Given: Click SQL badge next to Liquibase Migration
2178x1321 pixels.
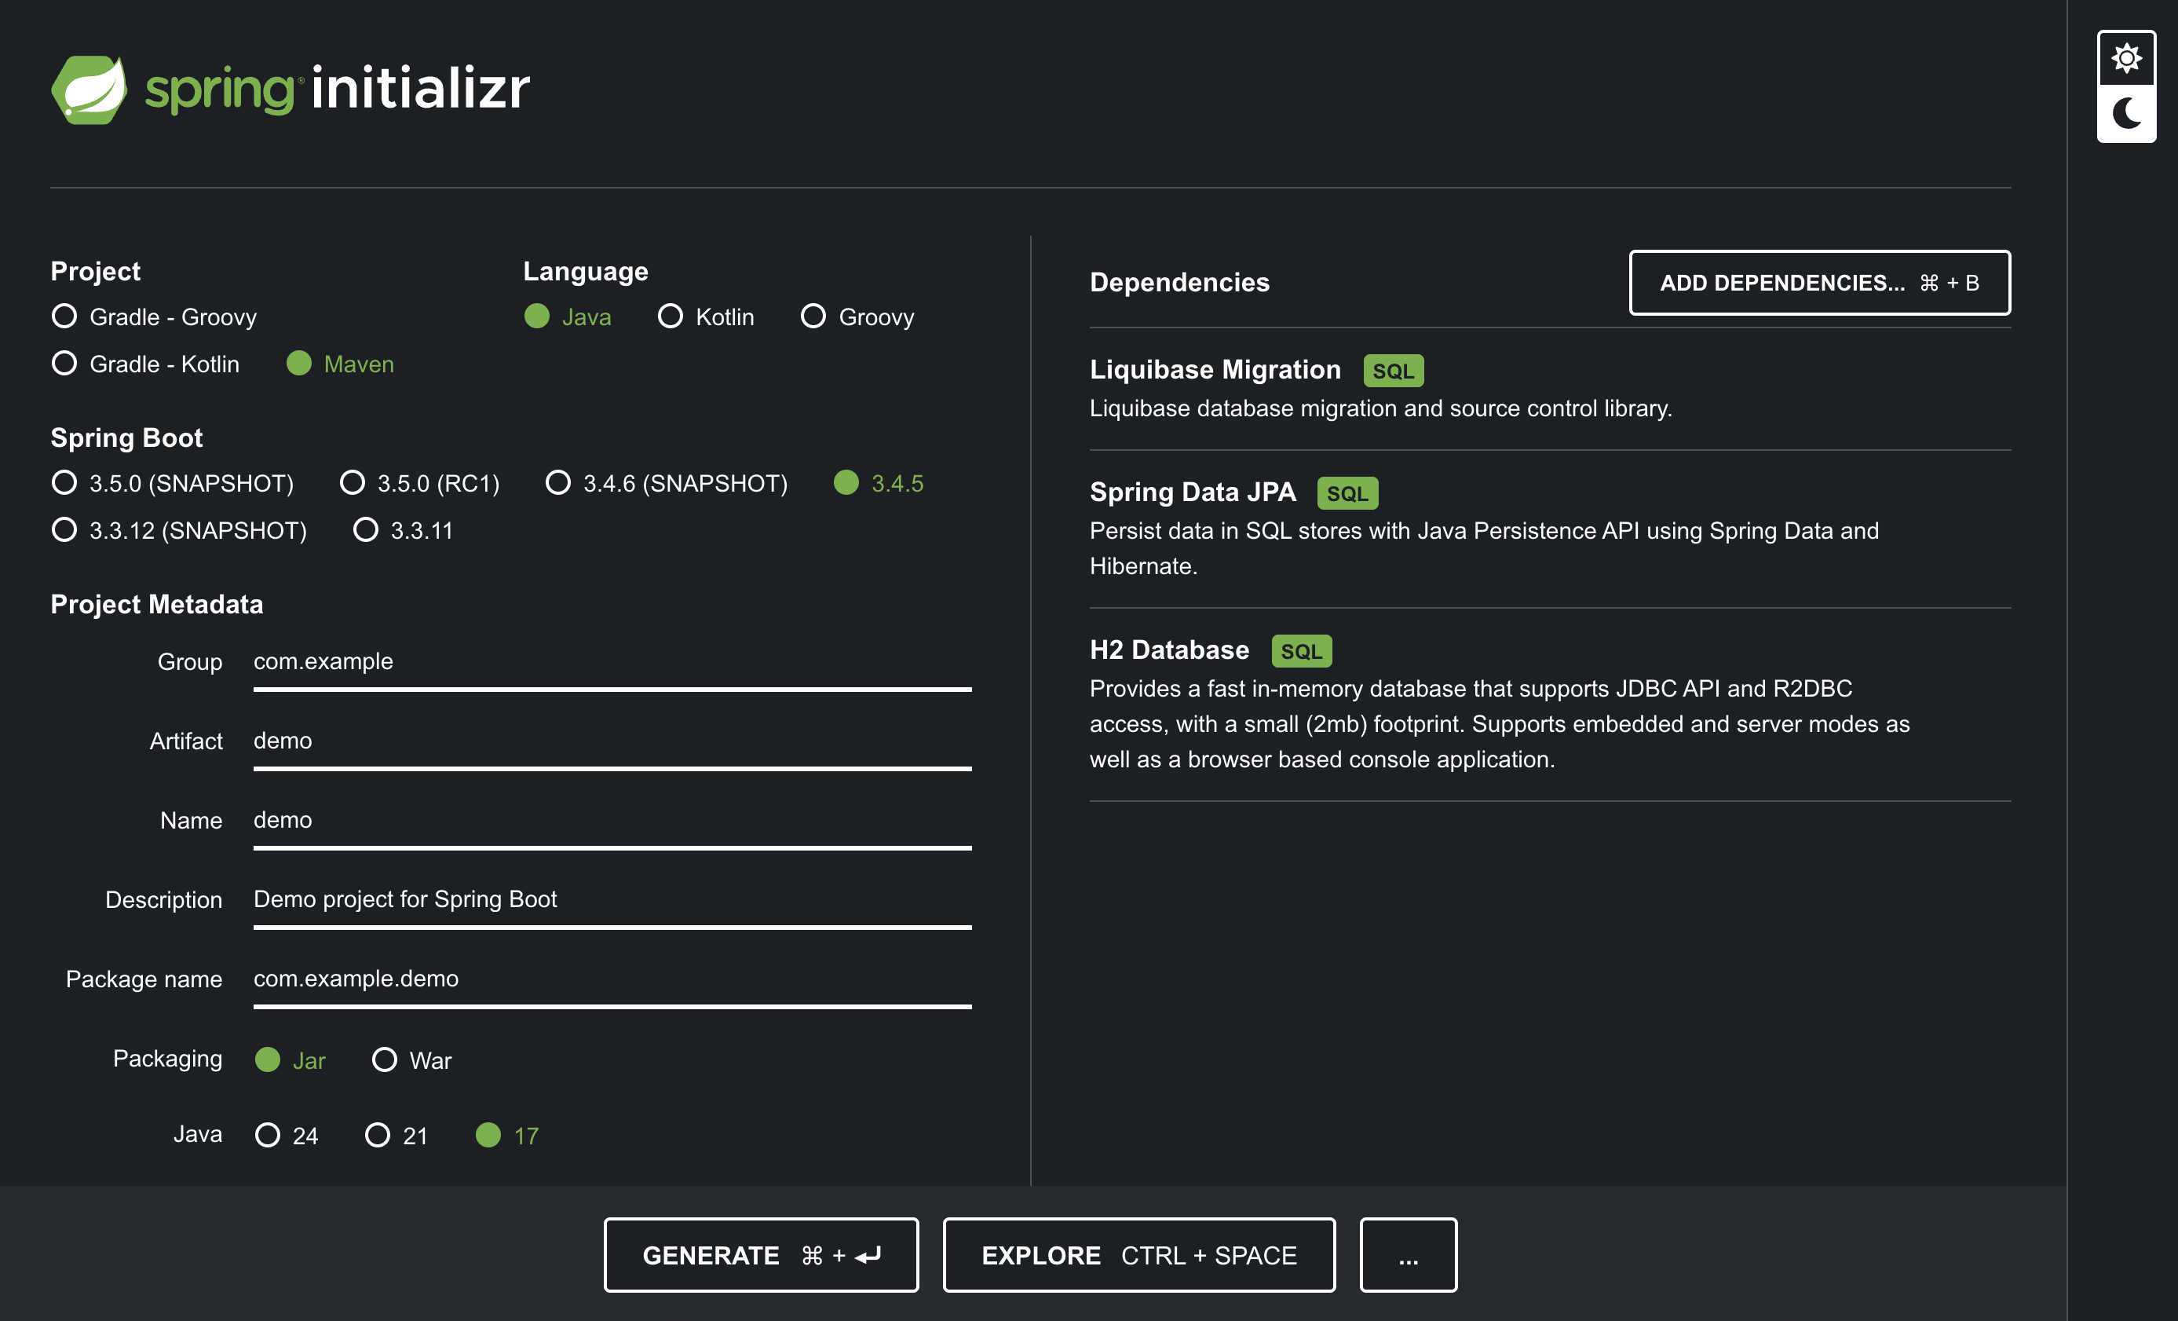Looking at the screenshot, I should pos(1392,371).
